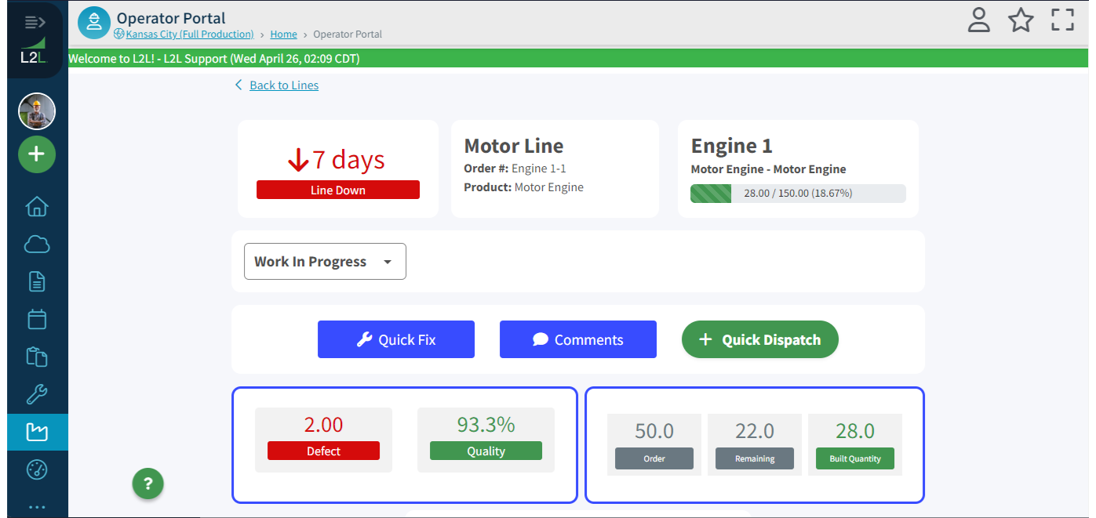
Task: Click the L2L logo
Action: [x=35, y=53]
